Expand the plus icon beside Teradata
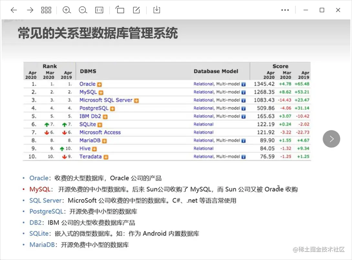 (x=106, y=157)
